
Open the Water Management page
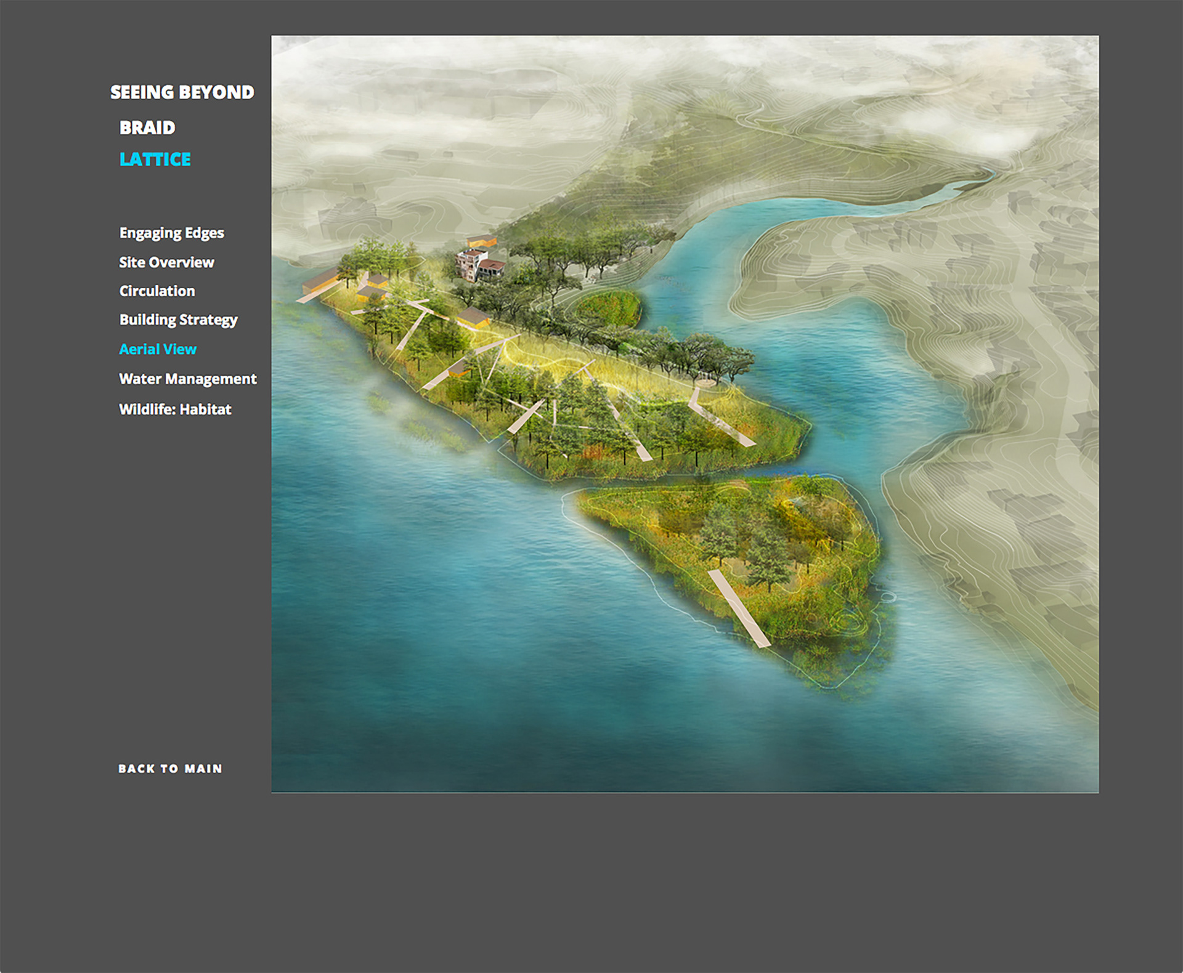(187, 379)
